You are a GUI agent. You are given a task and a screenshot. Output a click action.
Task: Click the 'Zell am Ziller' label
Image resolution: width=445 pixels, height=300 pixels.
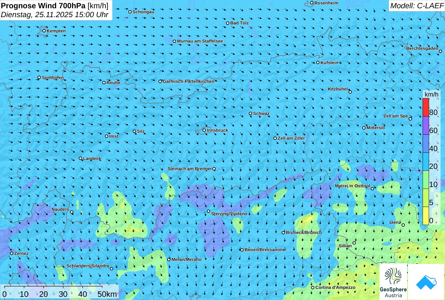[291, 138]
